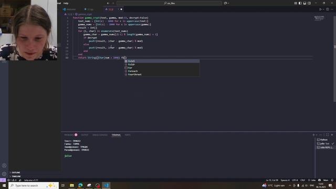Image resolution: width=336 pixels, height=189 pixels.
Task: Show hidden system tray icons
Action: (290, 185)
